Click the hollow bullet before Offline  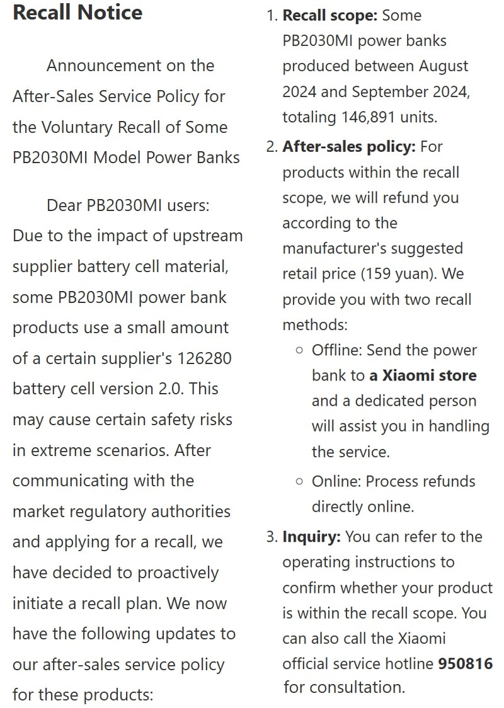(x=299, y=351)
